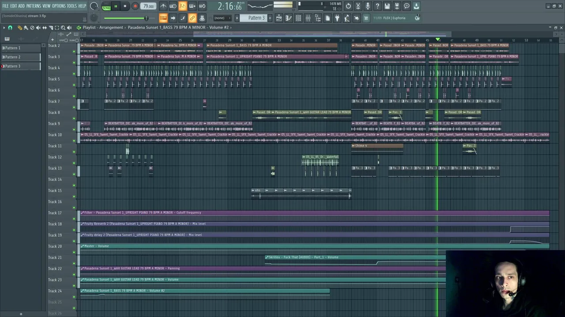Image resolution: width=565 pixels, height=317 pixels.
Task: Open the playlist view icon
Action: (x=279, y=18)
